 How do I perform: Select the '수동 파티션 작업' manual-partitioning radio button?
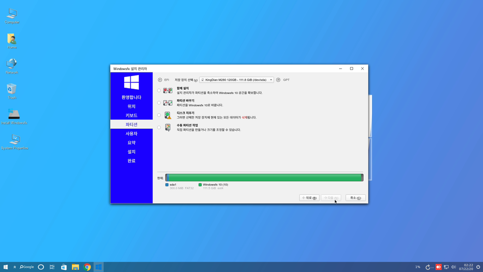(x=159, y=127)
